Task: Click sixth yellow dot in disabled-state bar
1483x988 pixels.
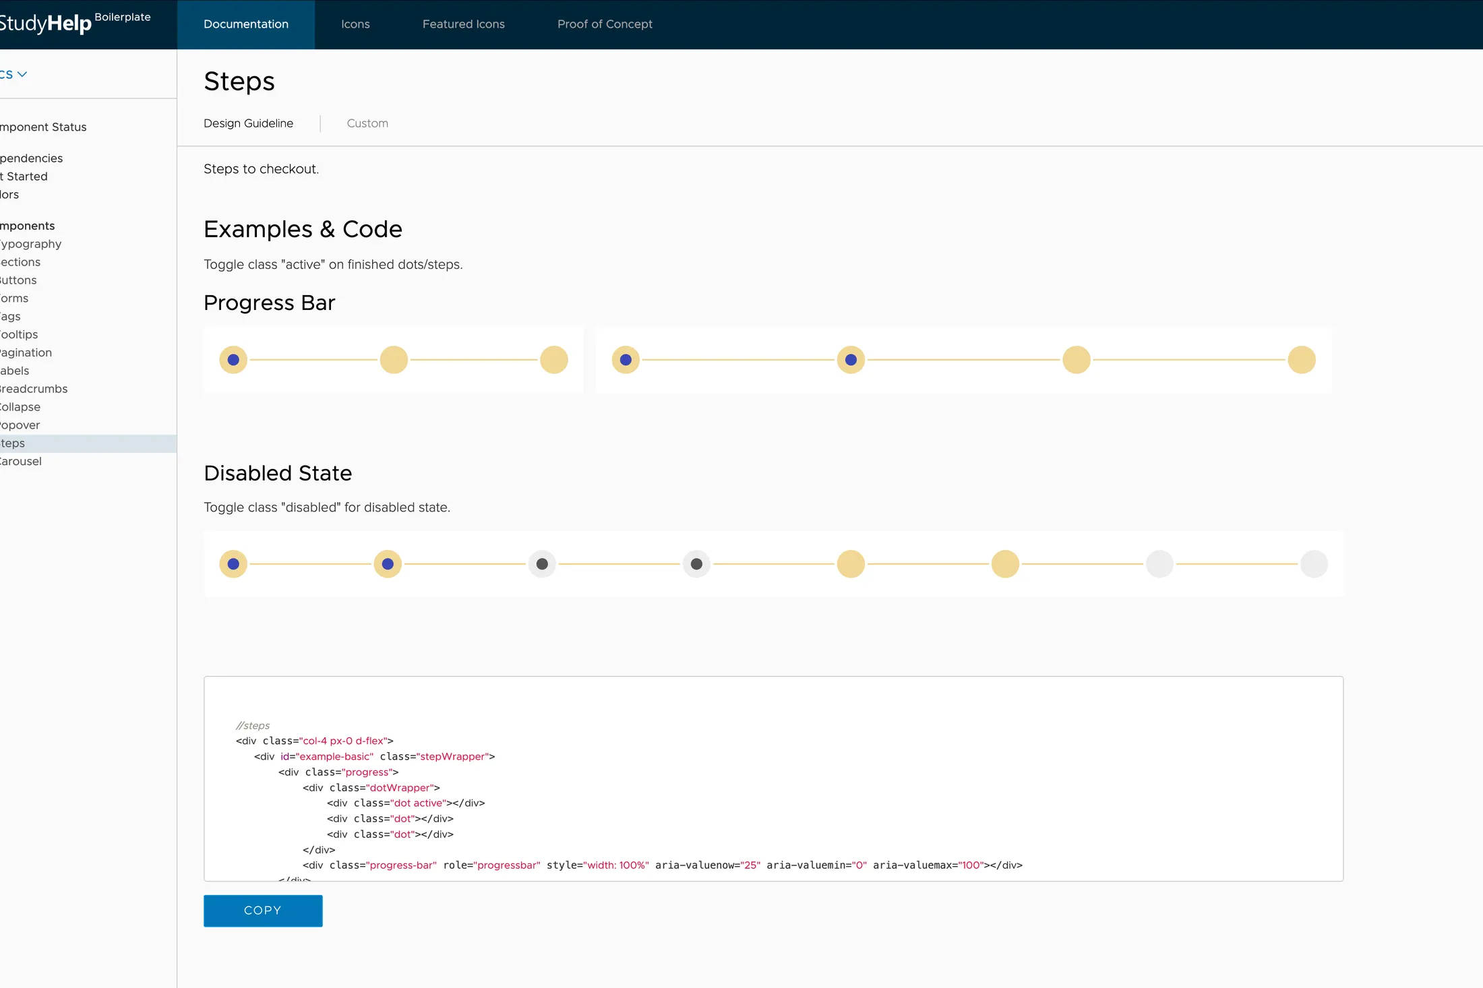Action: pyautogui.click(x=1005, y=564)
